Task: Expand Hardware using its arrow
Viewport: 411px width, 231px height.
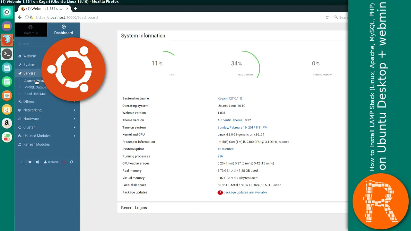Action: click(x=74, y=119)
